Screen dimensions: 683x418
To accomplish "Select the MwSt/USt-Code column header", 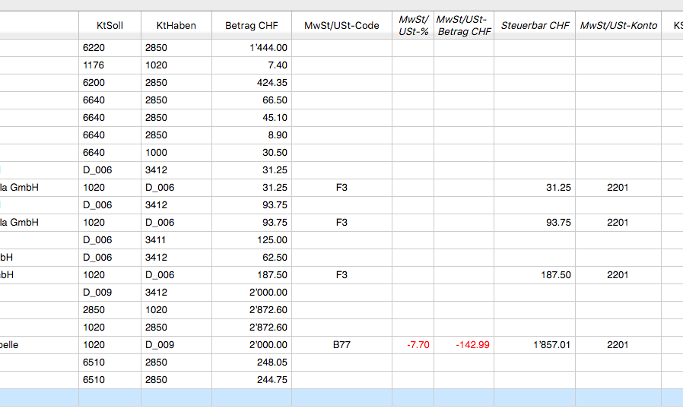I will pos(341,25).
